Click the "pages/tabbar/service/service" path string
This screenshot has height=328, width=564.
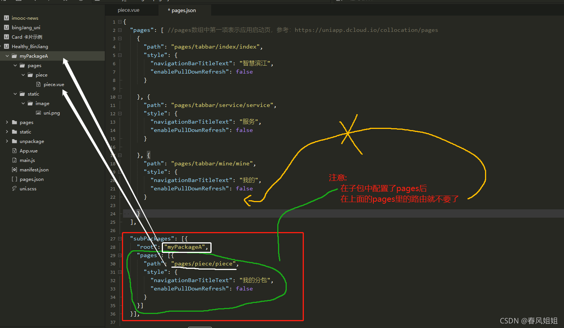click(222, 105)
